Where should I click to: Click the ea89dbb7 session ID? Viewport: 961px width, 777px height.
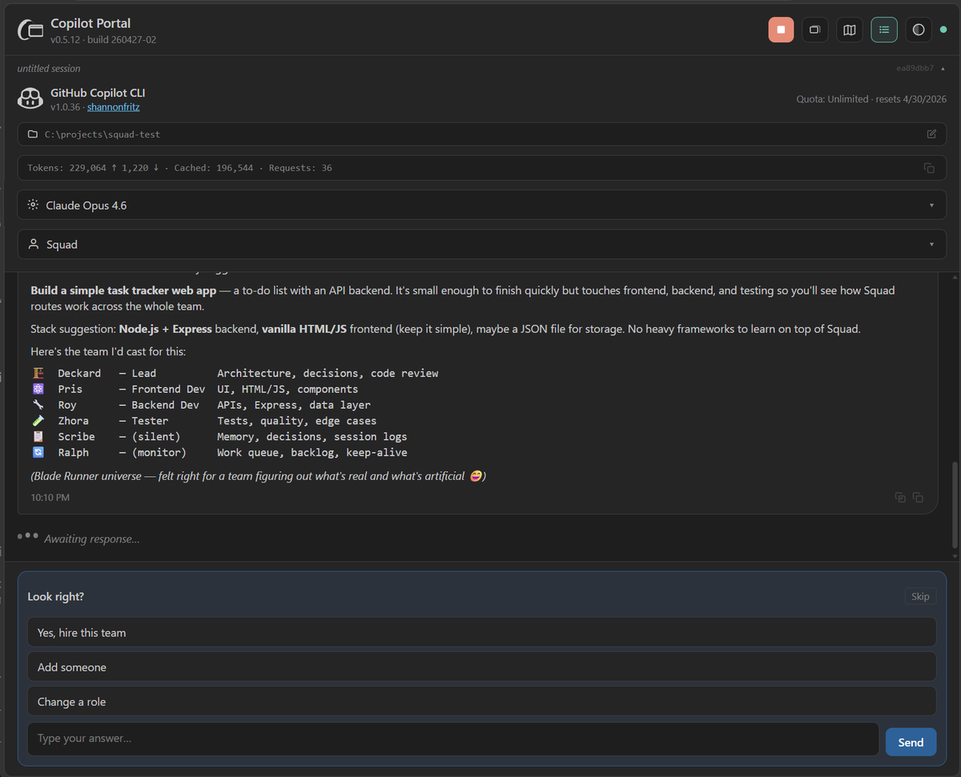point(915,69)
